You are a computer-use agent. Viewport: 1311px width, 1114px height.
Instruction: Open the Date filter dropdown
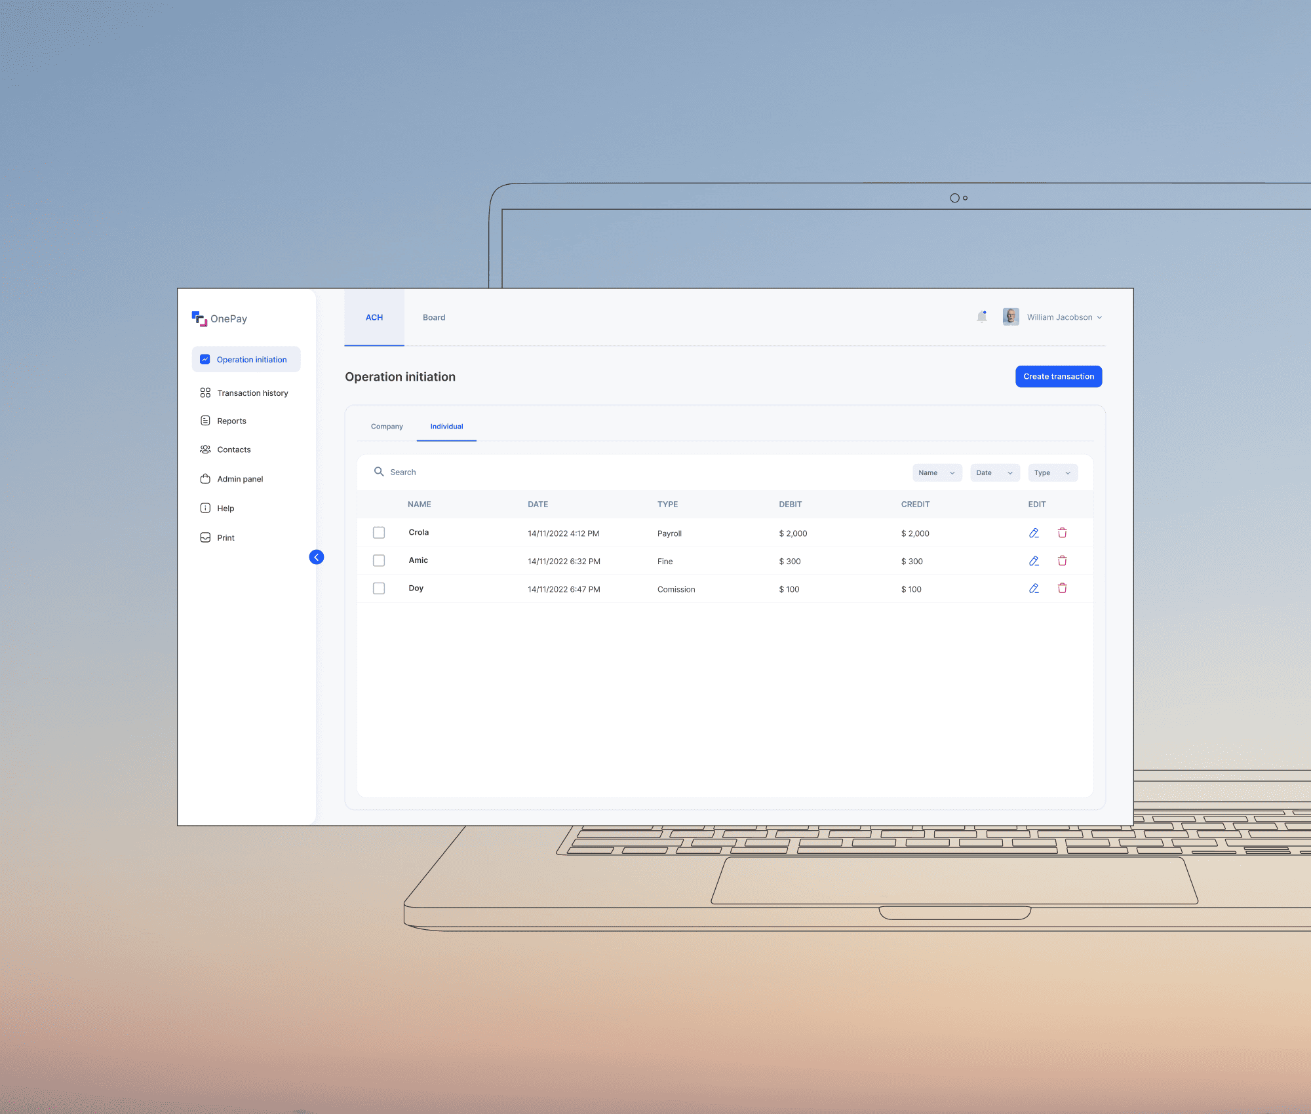(994, 472)
